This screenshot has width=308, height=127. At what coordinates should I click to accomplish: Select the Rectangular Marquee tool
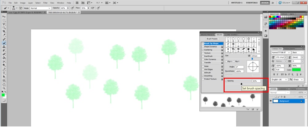tap(4, 20)
